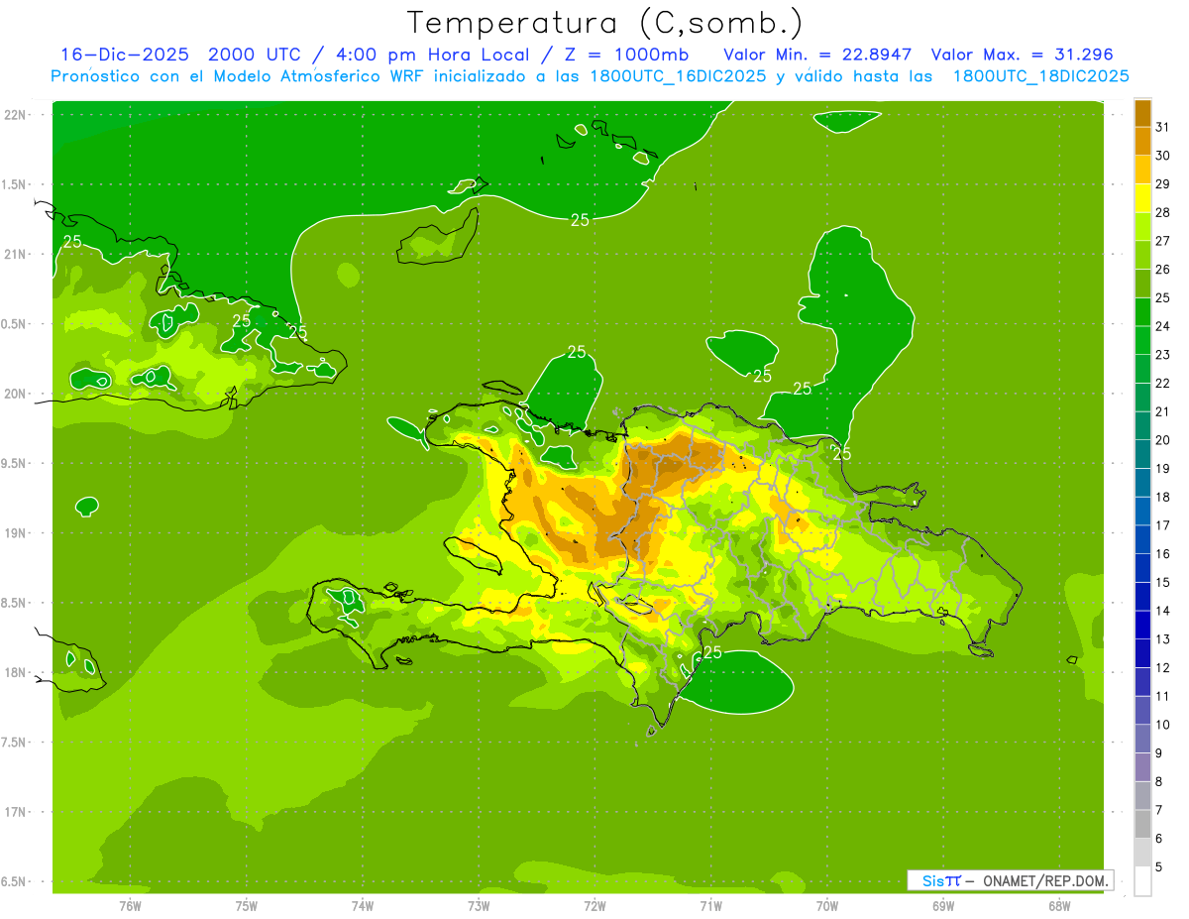Select the 'Valor Min. = 22.8947' value
This screenshot has height=919, width=1189.
pyautogui.click(x=817, y=55)
